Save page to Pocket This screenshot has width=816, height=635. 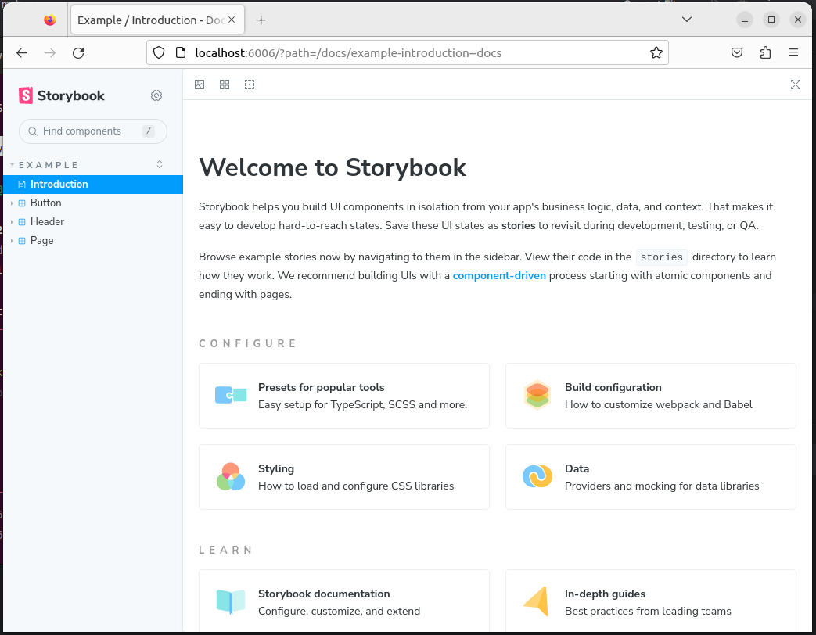pyautogui.click(x=736, y=52)
